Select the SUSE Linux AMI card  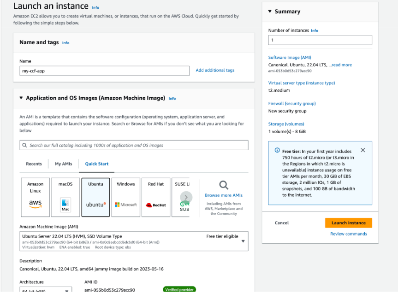(x=180, y=197)
